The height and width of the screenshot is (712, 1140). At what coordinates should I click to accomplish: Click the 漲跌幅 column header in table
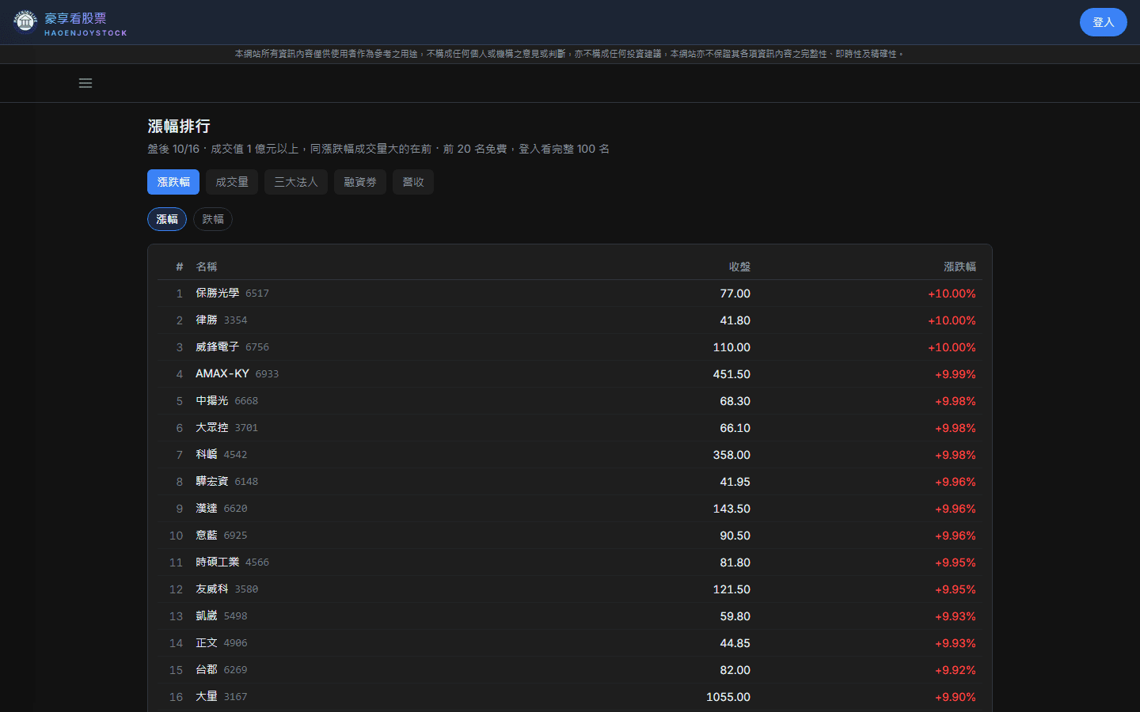(959, 267)
